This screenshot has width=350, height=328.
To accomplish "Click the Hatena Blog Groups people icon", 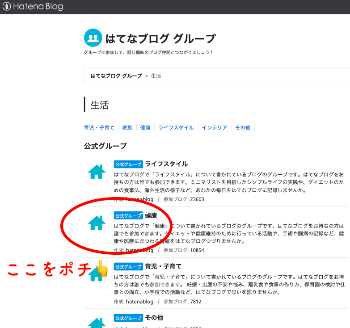I will (93, 38).
